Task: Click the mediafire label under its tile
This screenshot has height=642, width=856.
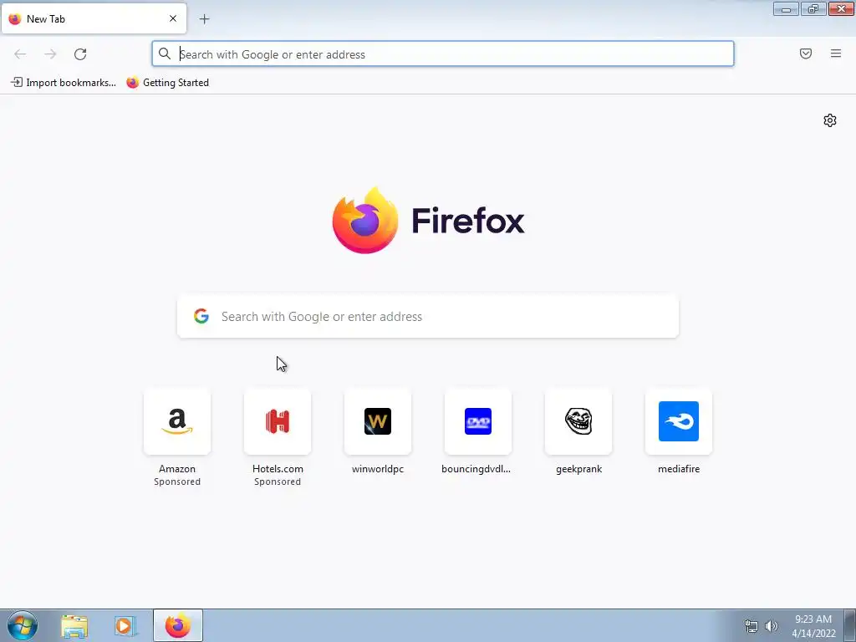Action: click(679, 469)
